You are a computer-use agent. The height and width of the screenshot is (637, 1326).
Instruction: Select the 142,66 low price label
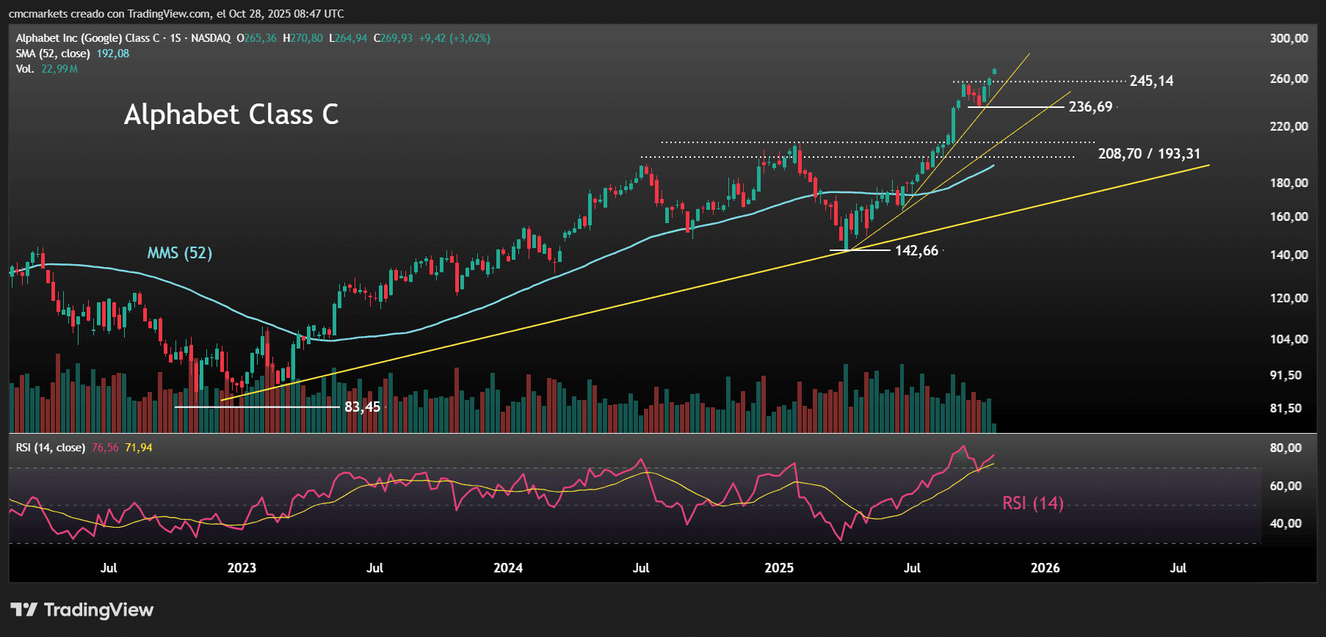[x=916, y=251]
